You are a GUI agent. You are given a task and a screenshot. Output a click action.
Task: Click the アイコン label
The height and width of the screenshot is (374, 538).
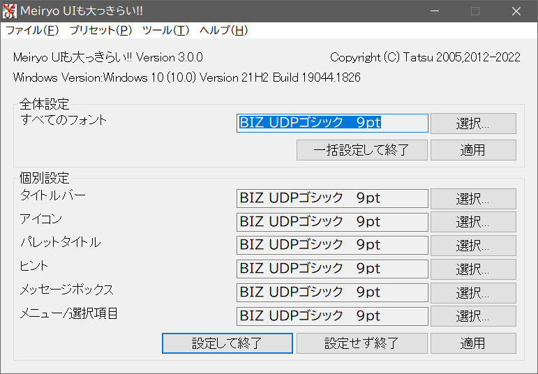(x=41, y=219)
